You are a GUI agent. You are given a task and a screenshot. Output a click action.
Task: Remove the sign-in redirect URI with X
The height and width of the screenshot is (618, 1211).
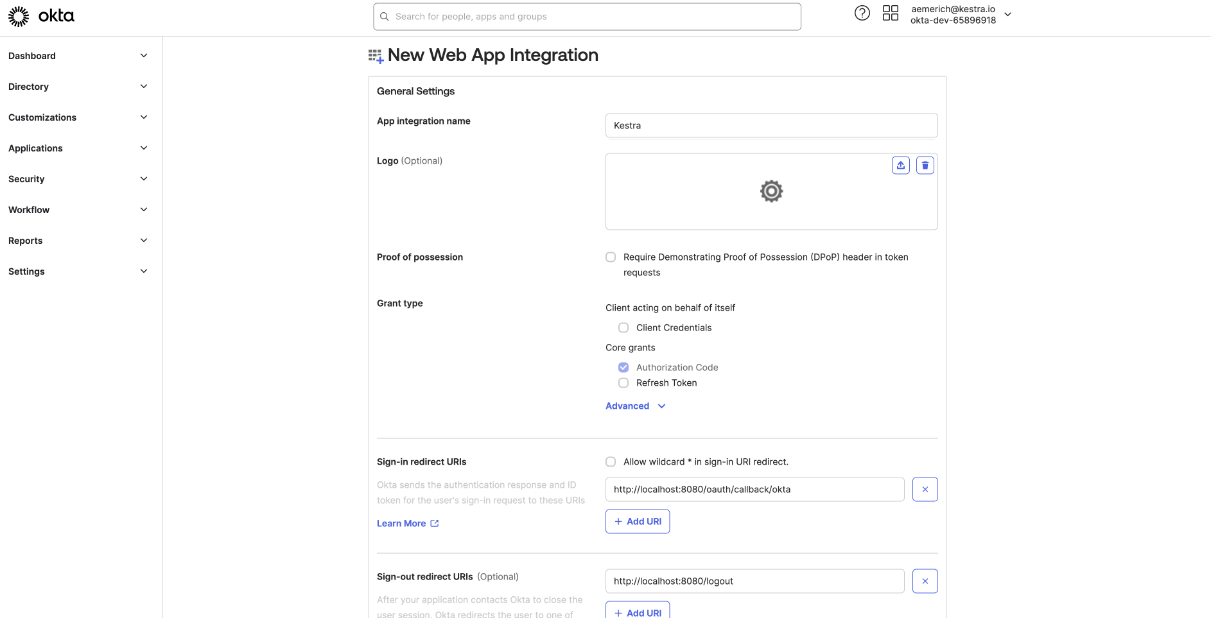click(925, 490)
